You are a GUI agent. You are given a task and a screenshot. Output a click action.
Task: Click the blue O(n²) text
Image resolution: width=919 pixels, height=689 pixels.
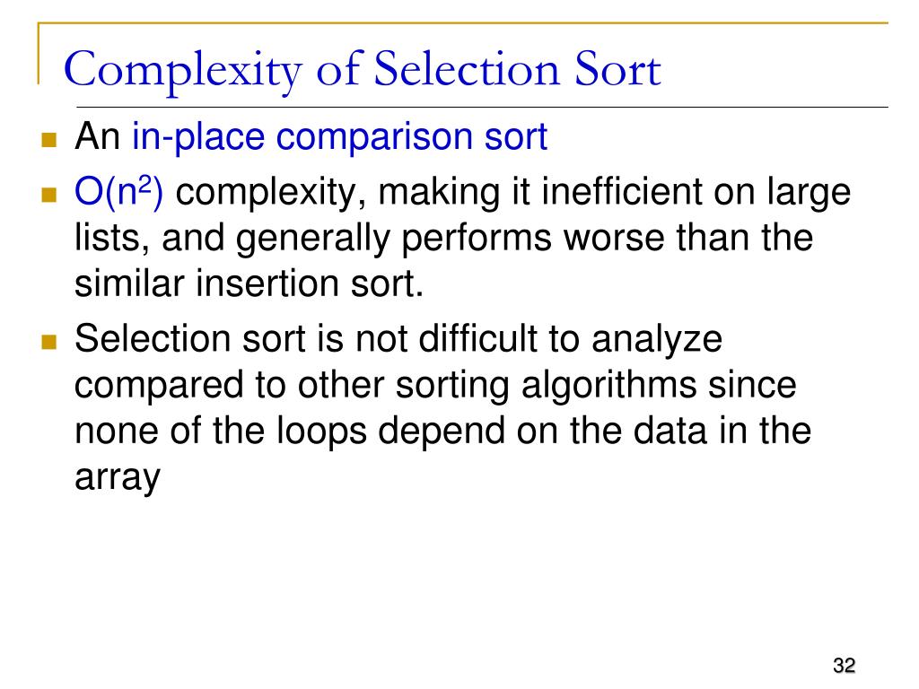coord(119,192)
